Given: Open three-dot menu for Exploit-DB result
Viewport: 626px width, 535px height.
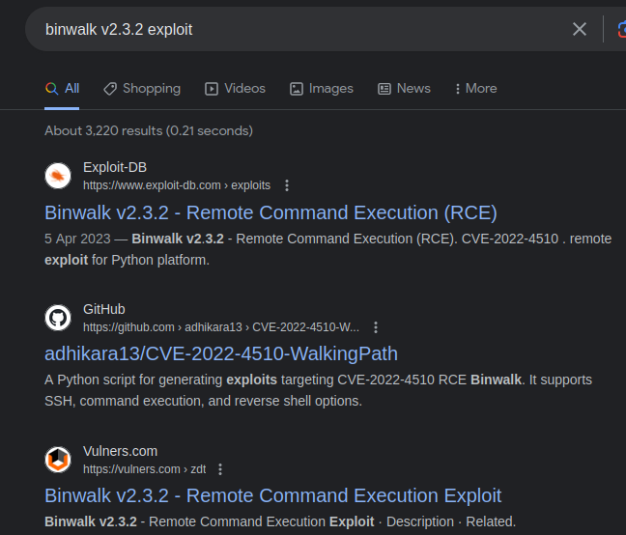Looking at the screenshot, I should (x=287, y=185).
